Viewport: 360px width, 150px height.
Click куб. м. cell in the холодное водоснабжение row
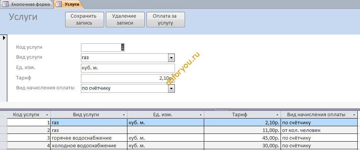tap(165, 146)
